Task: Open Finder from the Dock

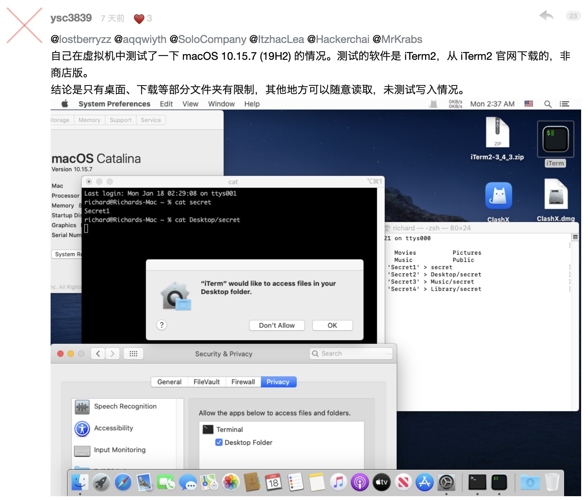Action: click(x=80, y=482)
